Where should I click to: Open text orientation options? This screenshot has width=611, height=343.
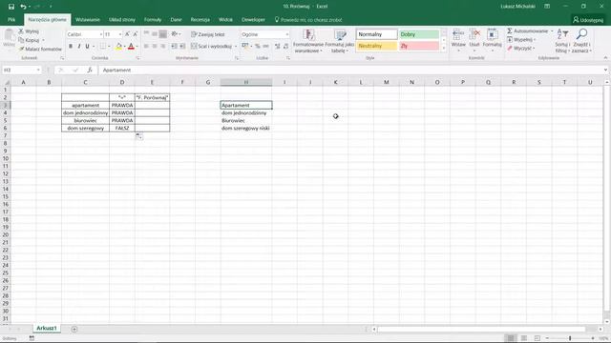176,34
